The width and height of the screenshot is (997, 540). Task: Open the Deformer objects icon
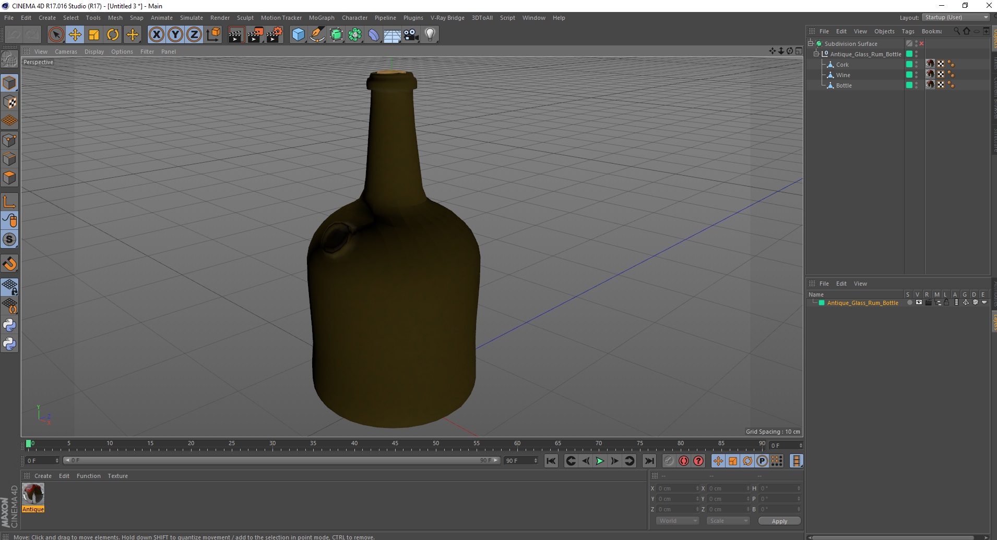[374, 35]
